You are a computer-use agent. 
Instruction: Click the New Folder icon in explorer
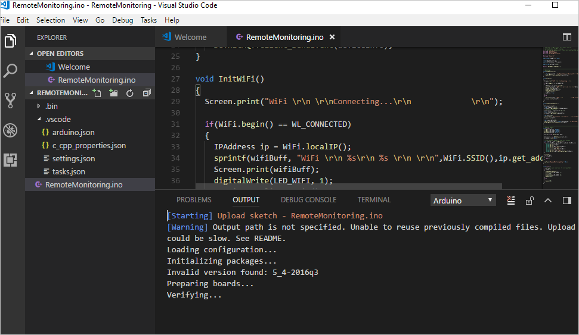coord(113,93)
